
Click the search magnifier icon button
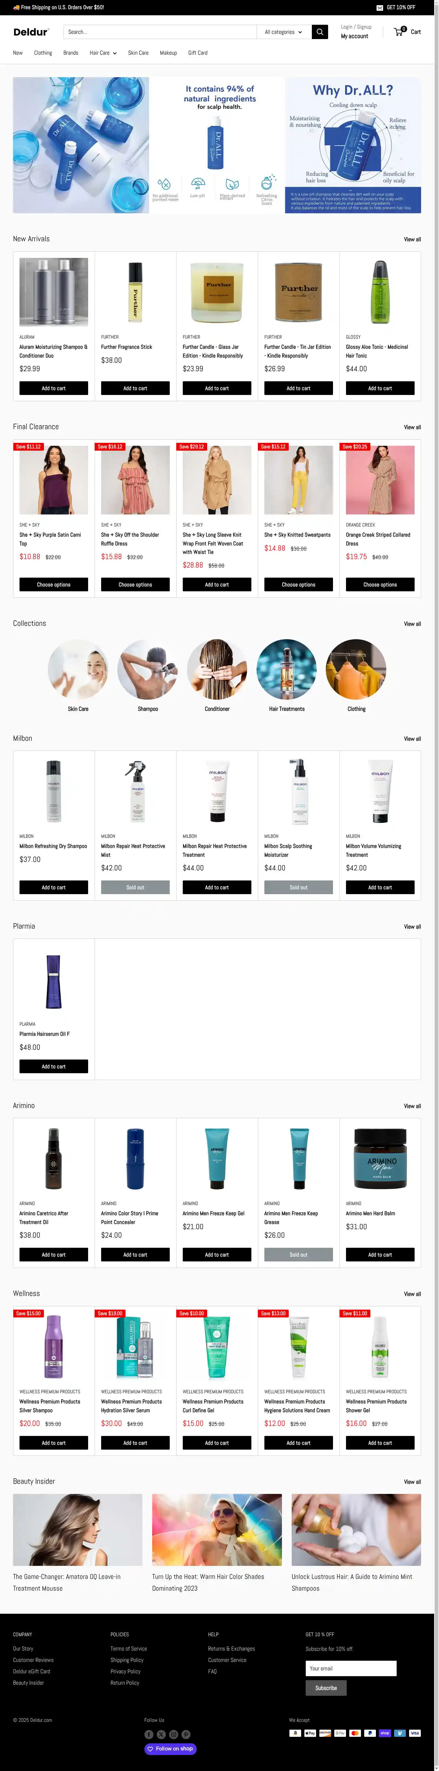pyautogui.click(x=319, y=32)
